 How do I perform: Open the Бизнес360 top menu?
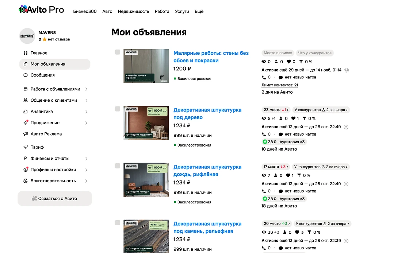pyautogui.click(x=85, y=11)
